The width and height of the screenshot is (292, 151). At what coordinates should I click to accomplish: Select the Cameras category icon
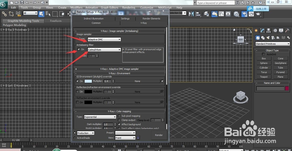pyautogui.click(x=273, y=38)
